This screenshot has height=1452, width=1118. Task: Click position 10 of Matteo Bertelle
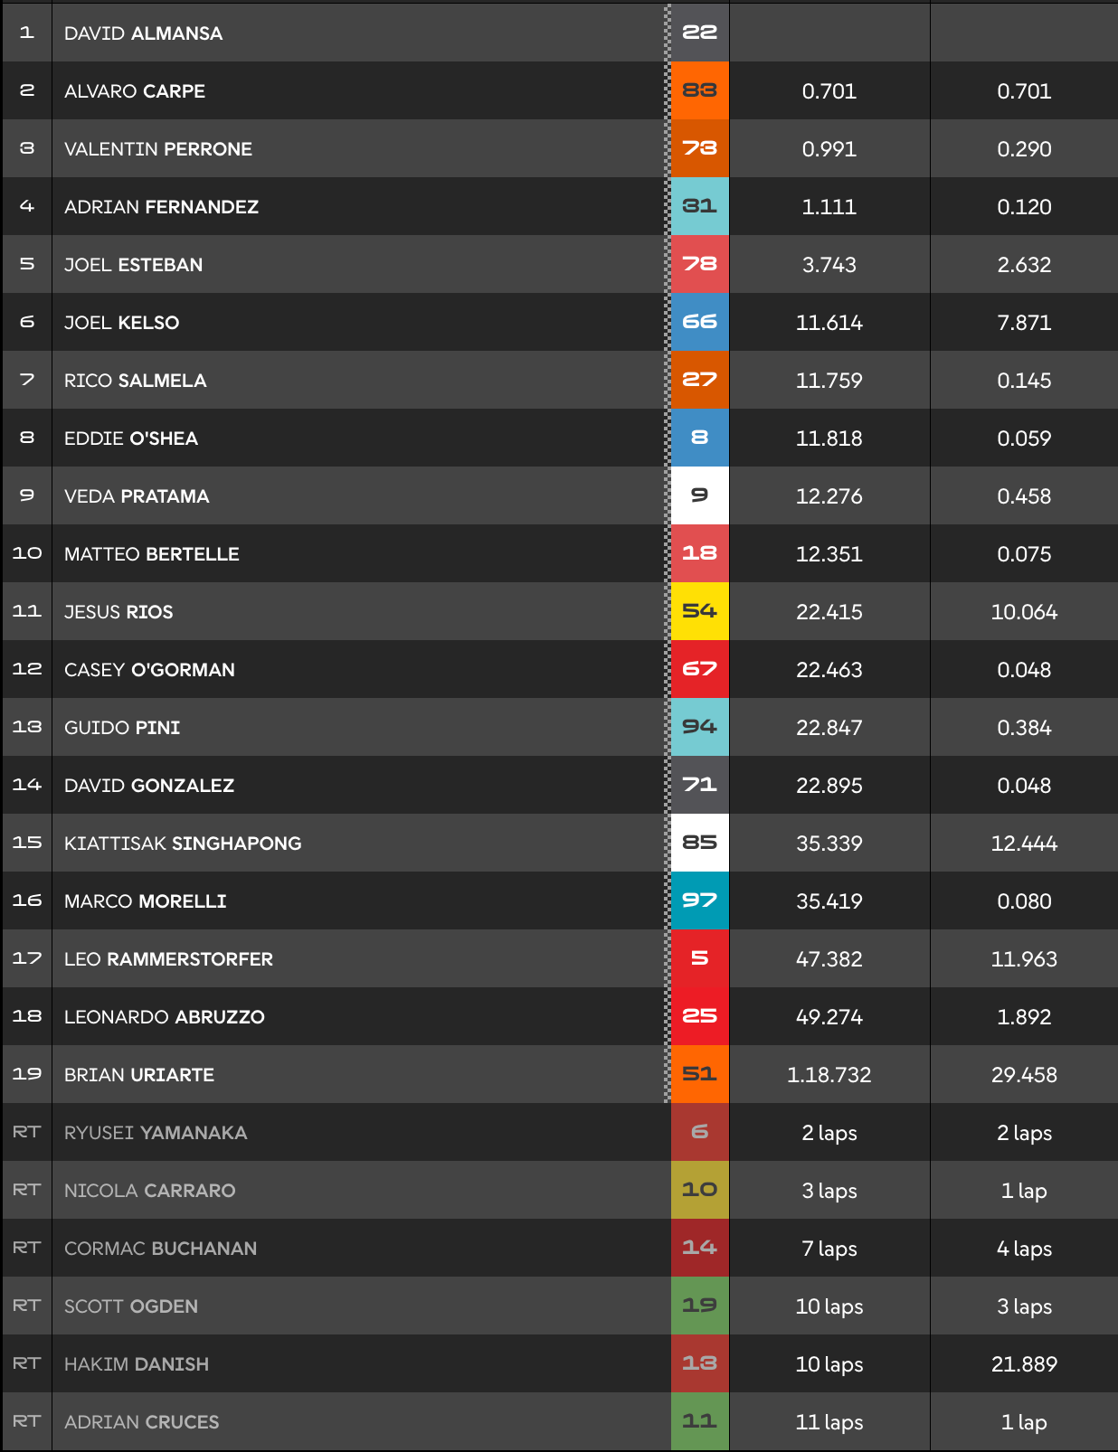click(27, 553)
